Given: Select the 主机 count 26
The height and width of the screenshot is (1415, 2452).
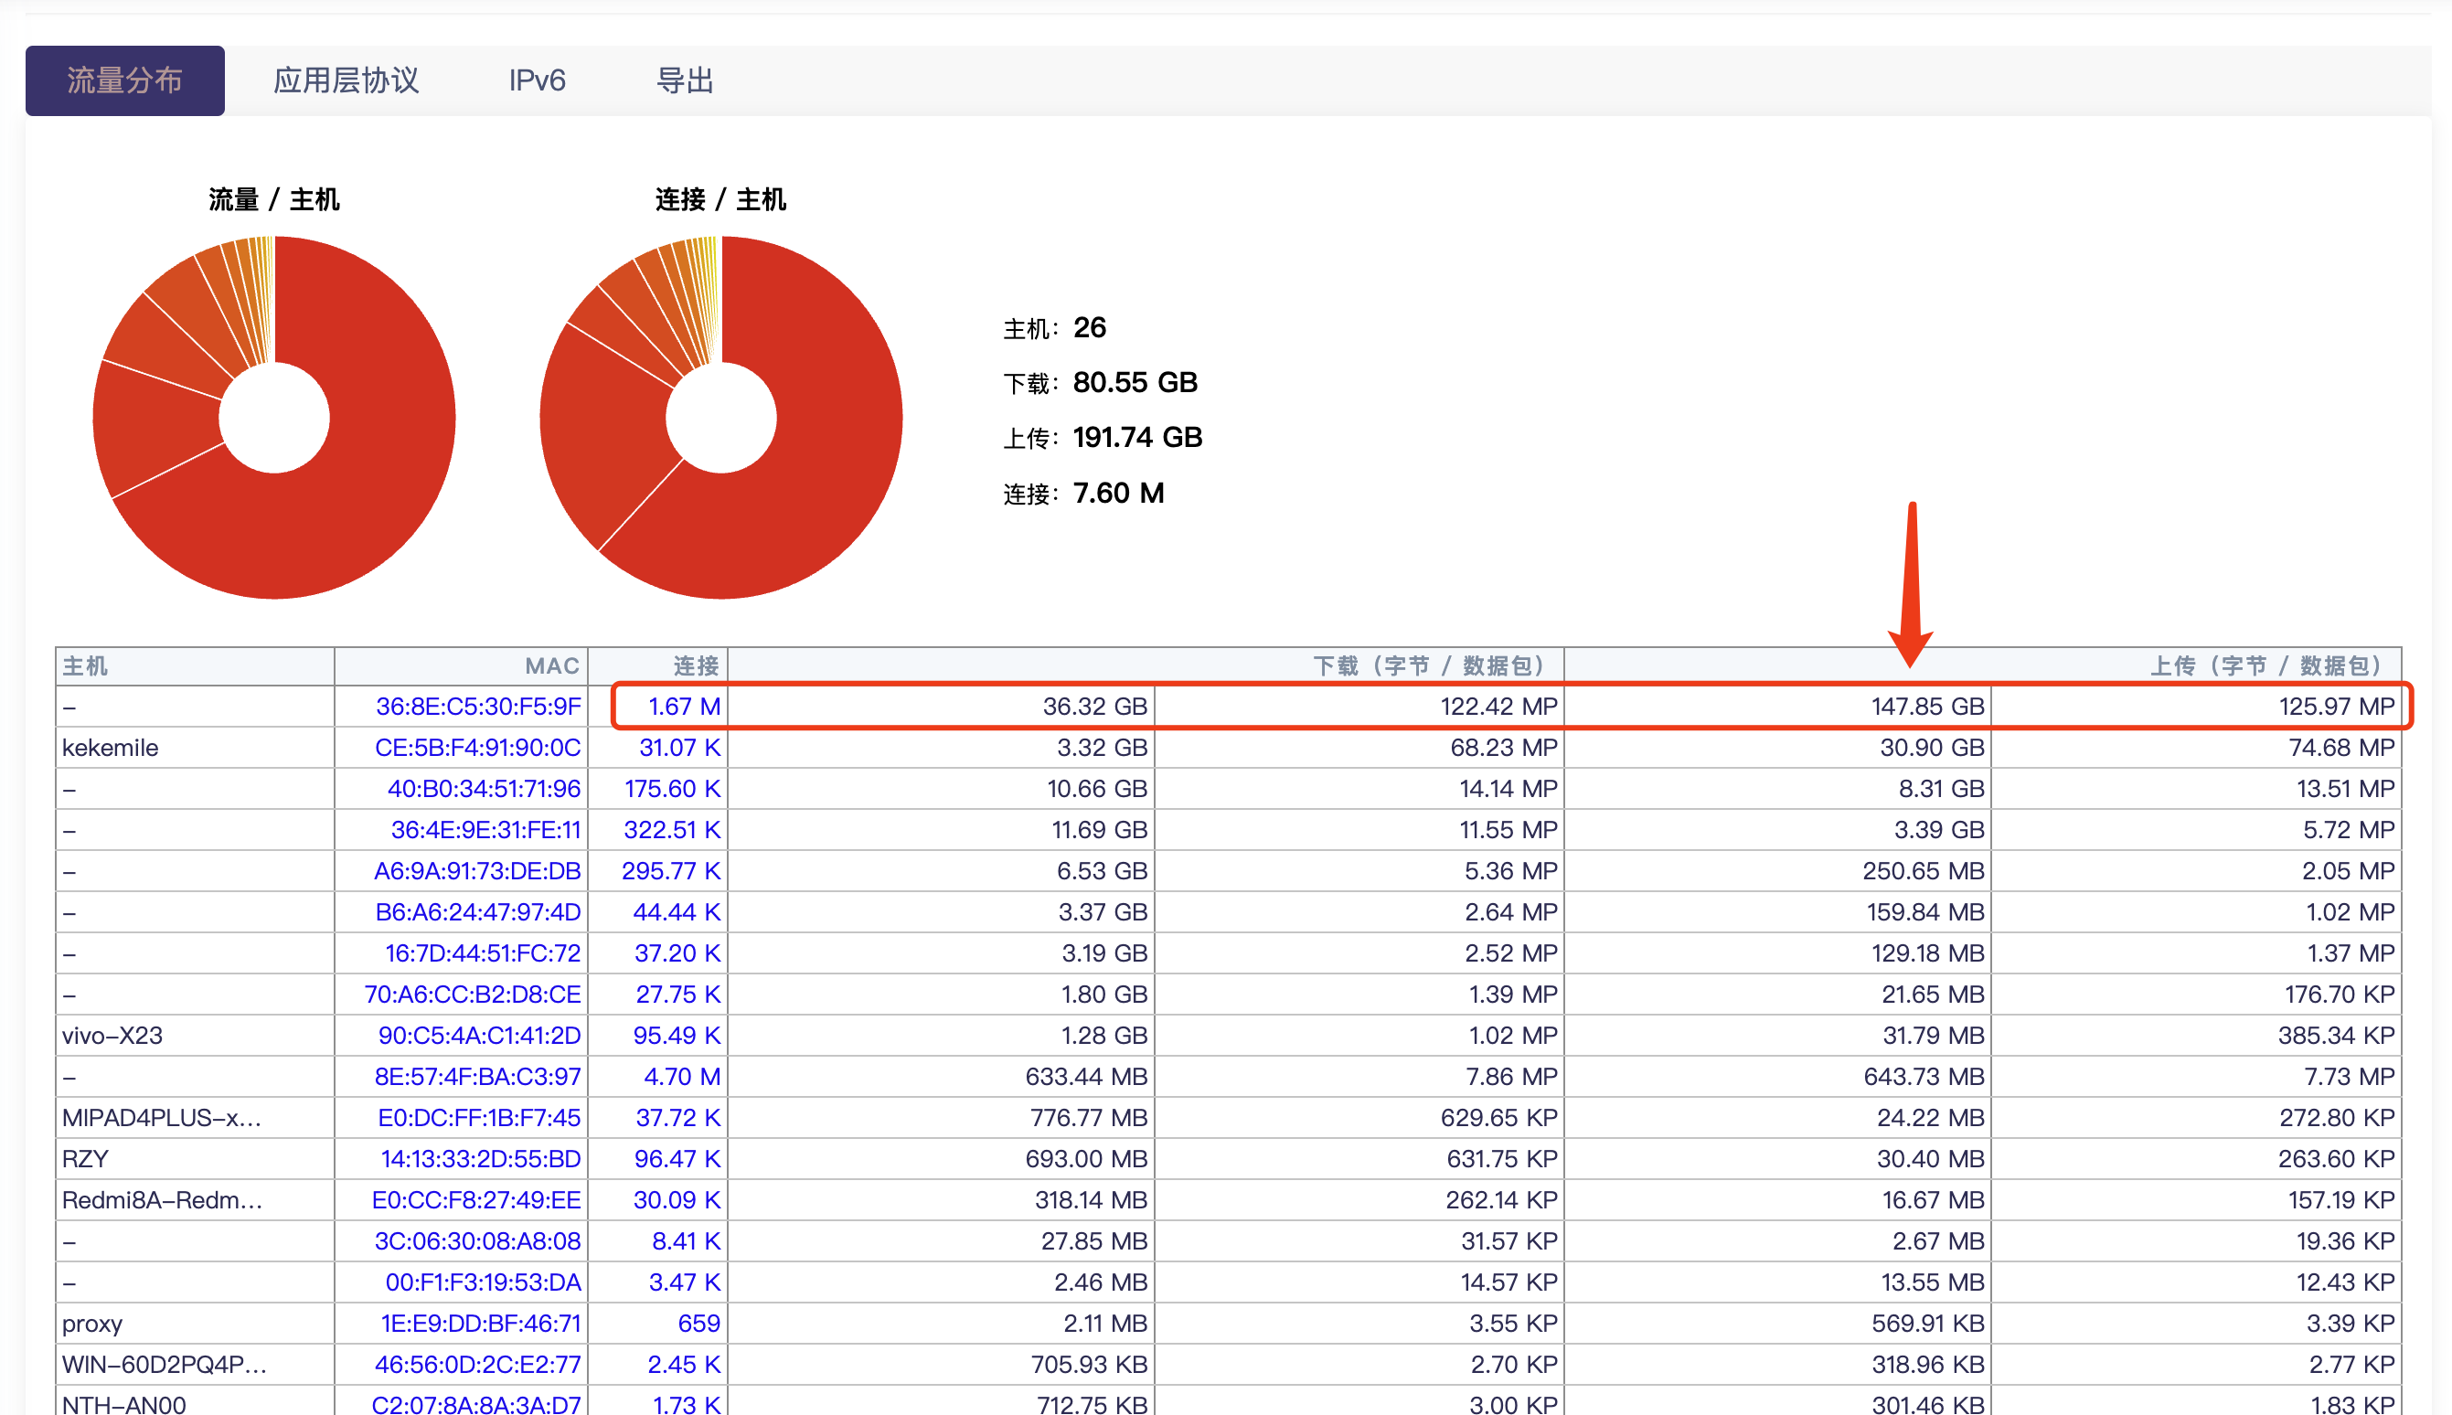Looking at the screenshot, I should click(x=1090, y=327).
